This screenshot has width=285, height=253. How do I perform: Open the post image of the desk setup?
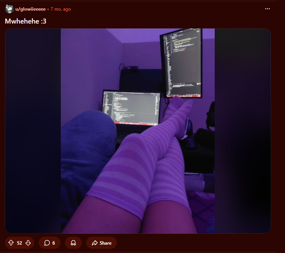tap(138, 131)
